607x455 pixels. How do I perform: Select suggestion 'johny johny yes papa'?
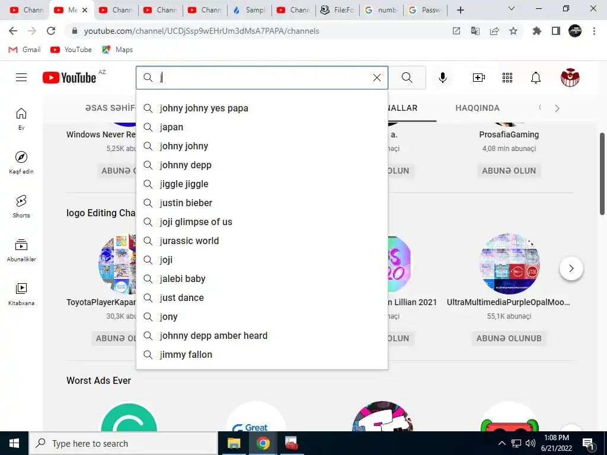[262, 108]
